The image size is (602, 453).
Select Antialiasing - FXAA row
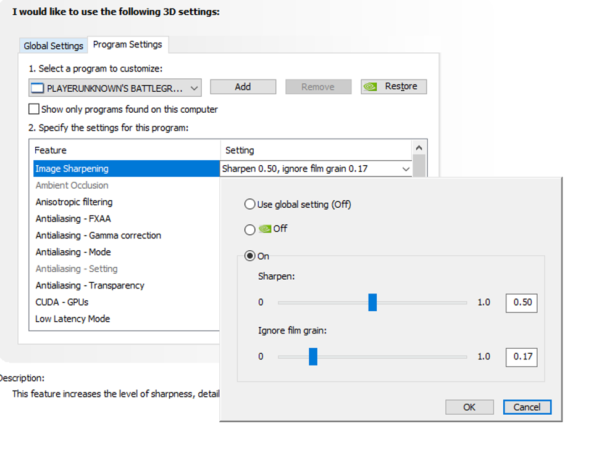(x=127, y=219)
